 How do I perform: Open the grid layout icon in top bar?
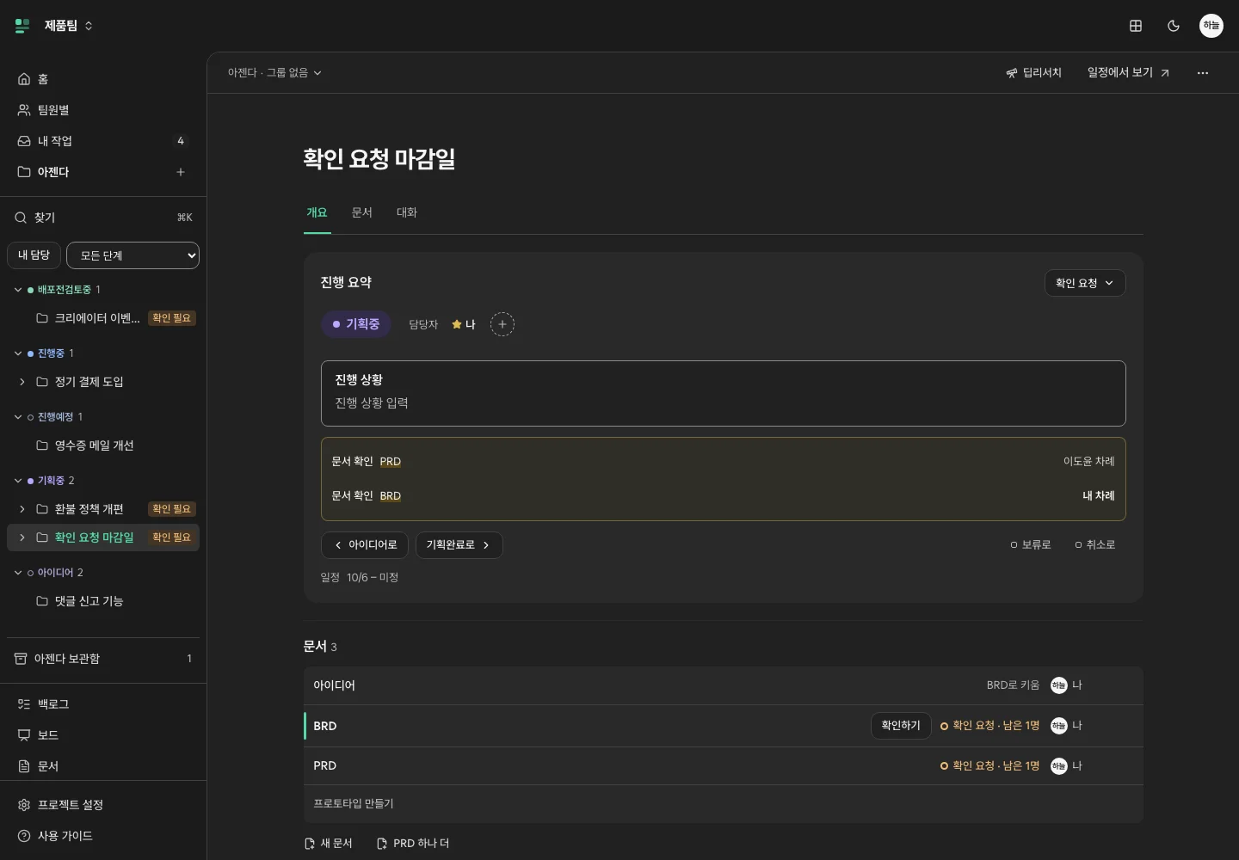point(1136,26)
